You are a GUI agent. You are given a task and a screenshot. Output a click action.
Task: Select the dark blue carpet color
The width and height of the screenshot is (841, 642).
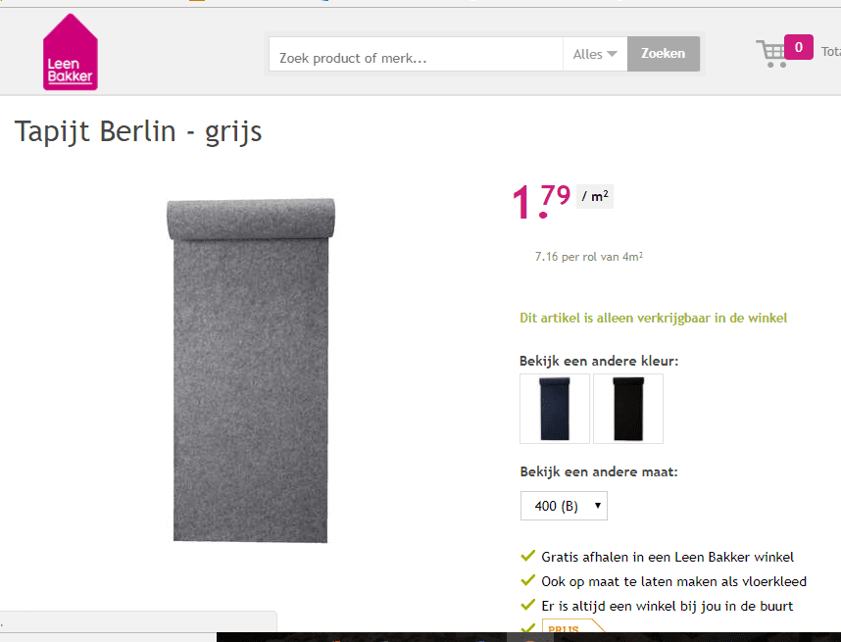pyautogui.click(x=555, y=409)
